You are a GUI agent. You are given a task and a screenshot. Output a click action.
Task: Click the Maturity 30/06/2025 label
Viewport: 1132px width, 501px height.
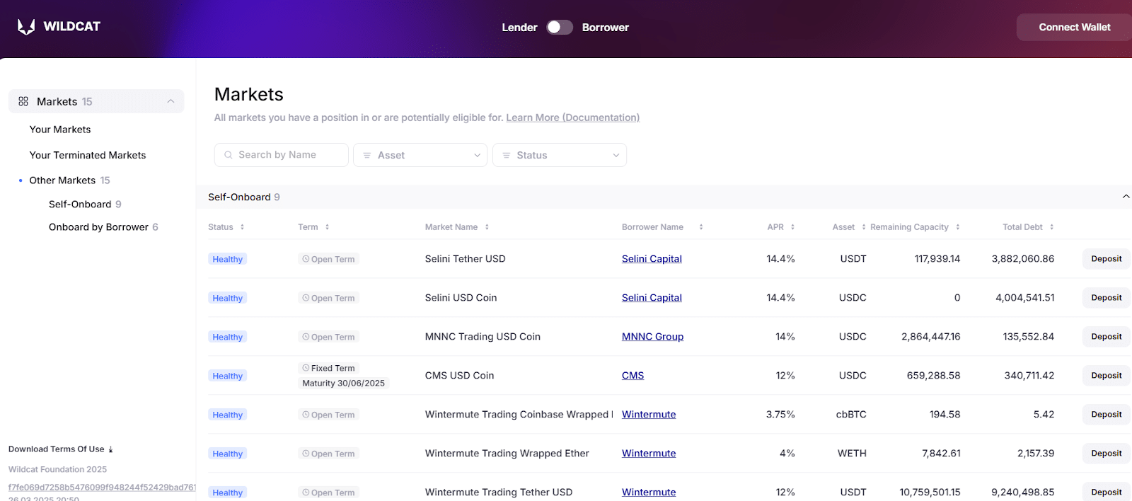click(x=343, y=383)
